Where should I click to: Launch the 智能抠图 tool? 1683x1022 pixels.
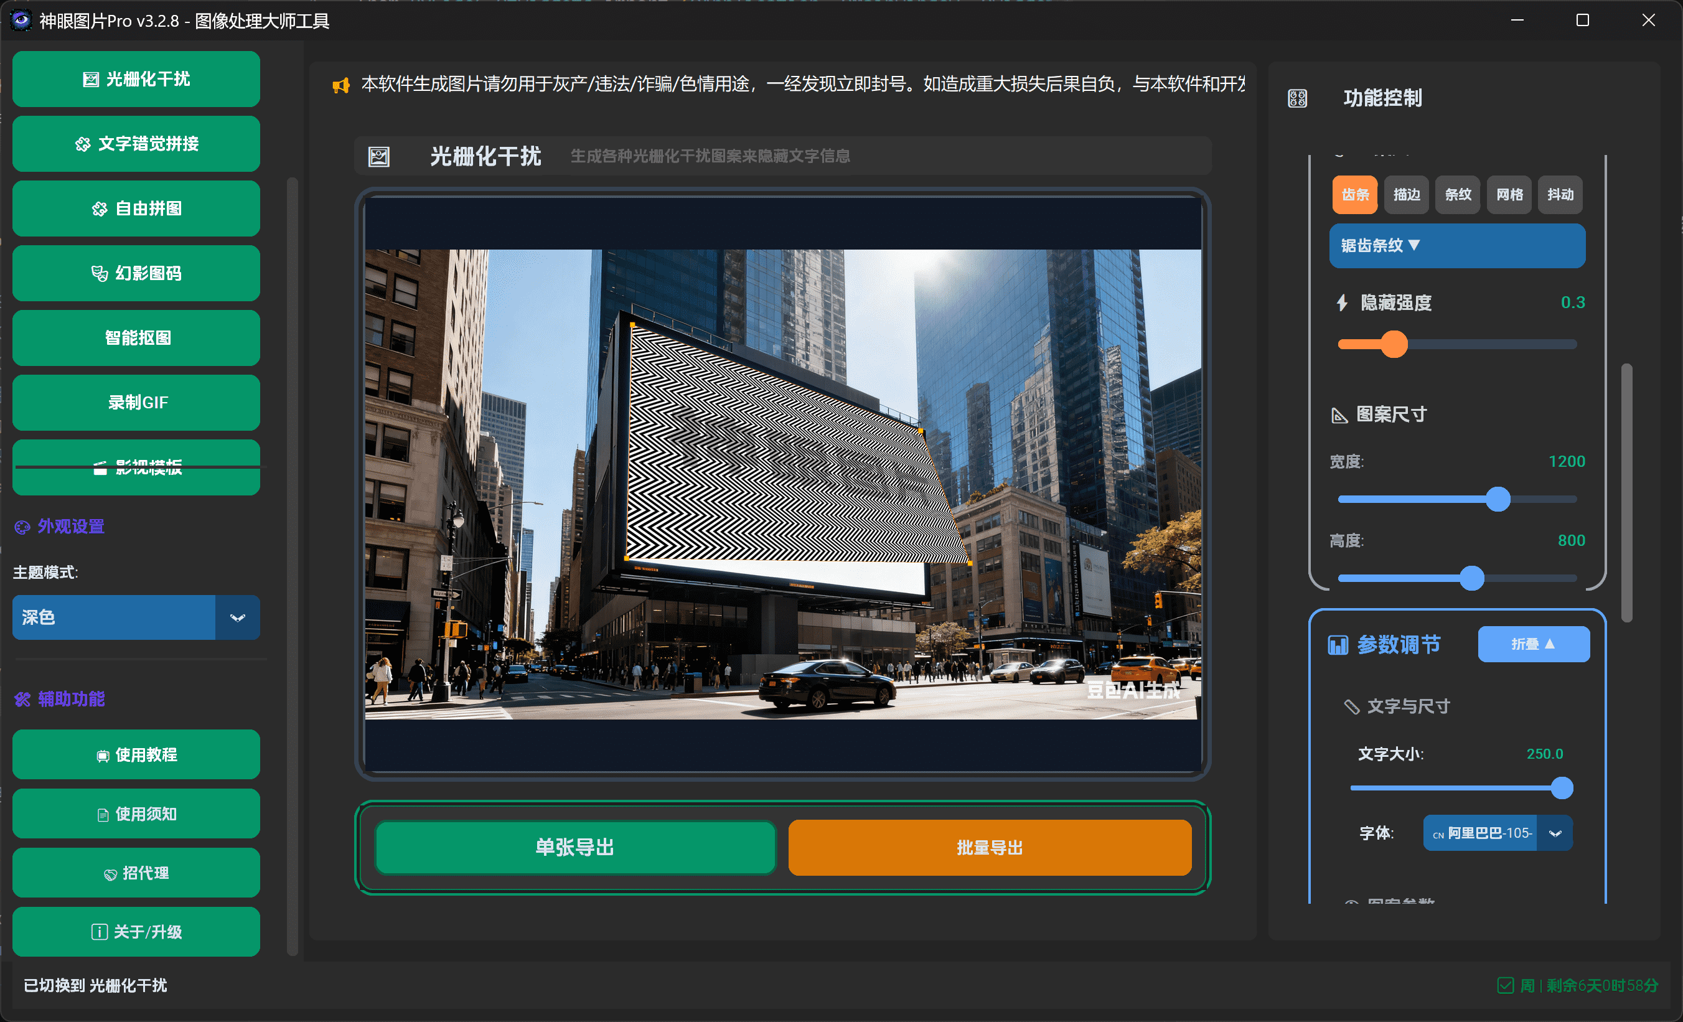click(x=136, y=337)
